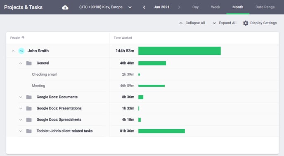Viewport: 284px width, 156px height.
Task: Select the Checking email task
Action: (x=44, y=75)
